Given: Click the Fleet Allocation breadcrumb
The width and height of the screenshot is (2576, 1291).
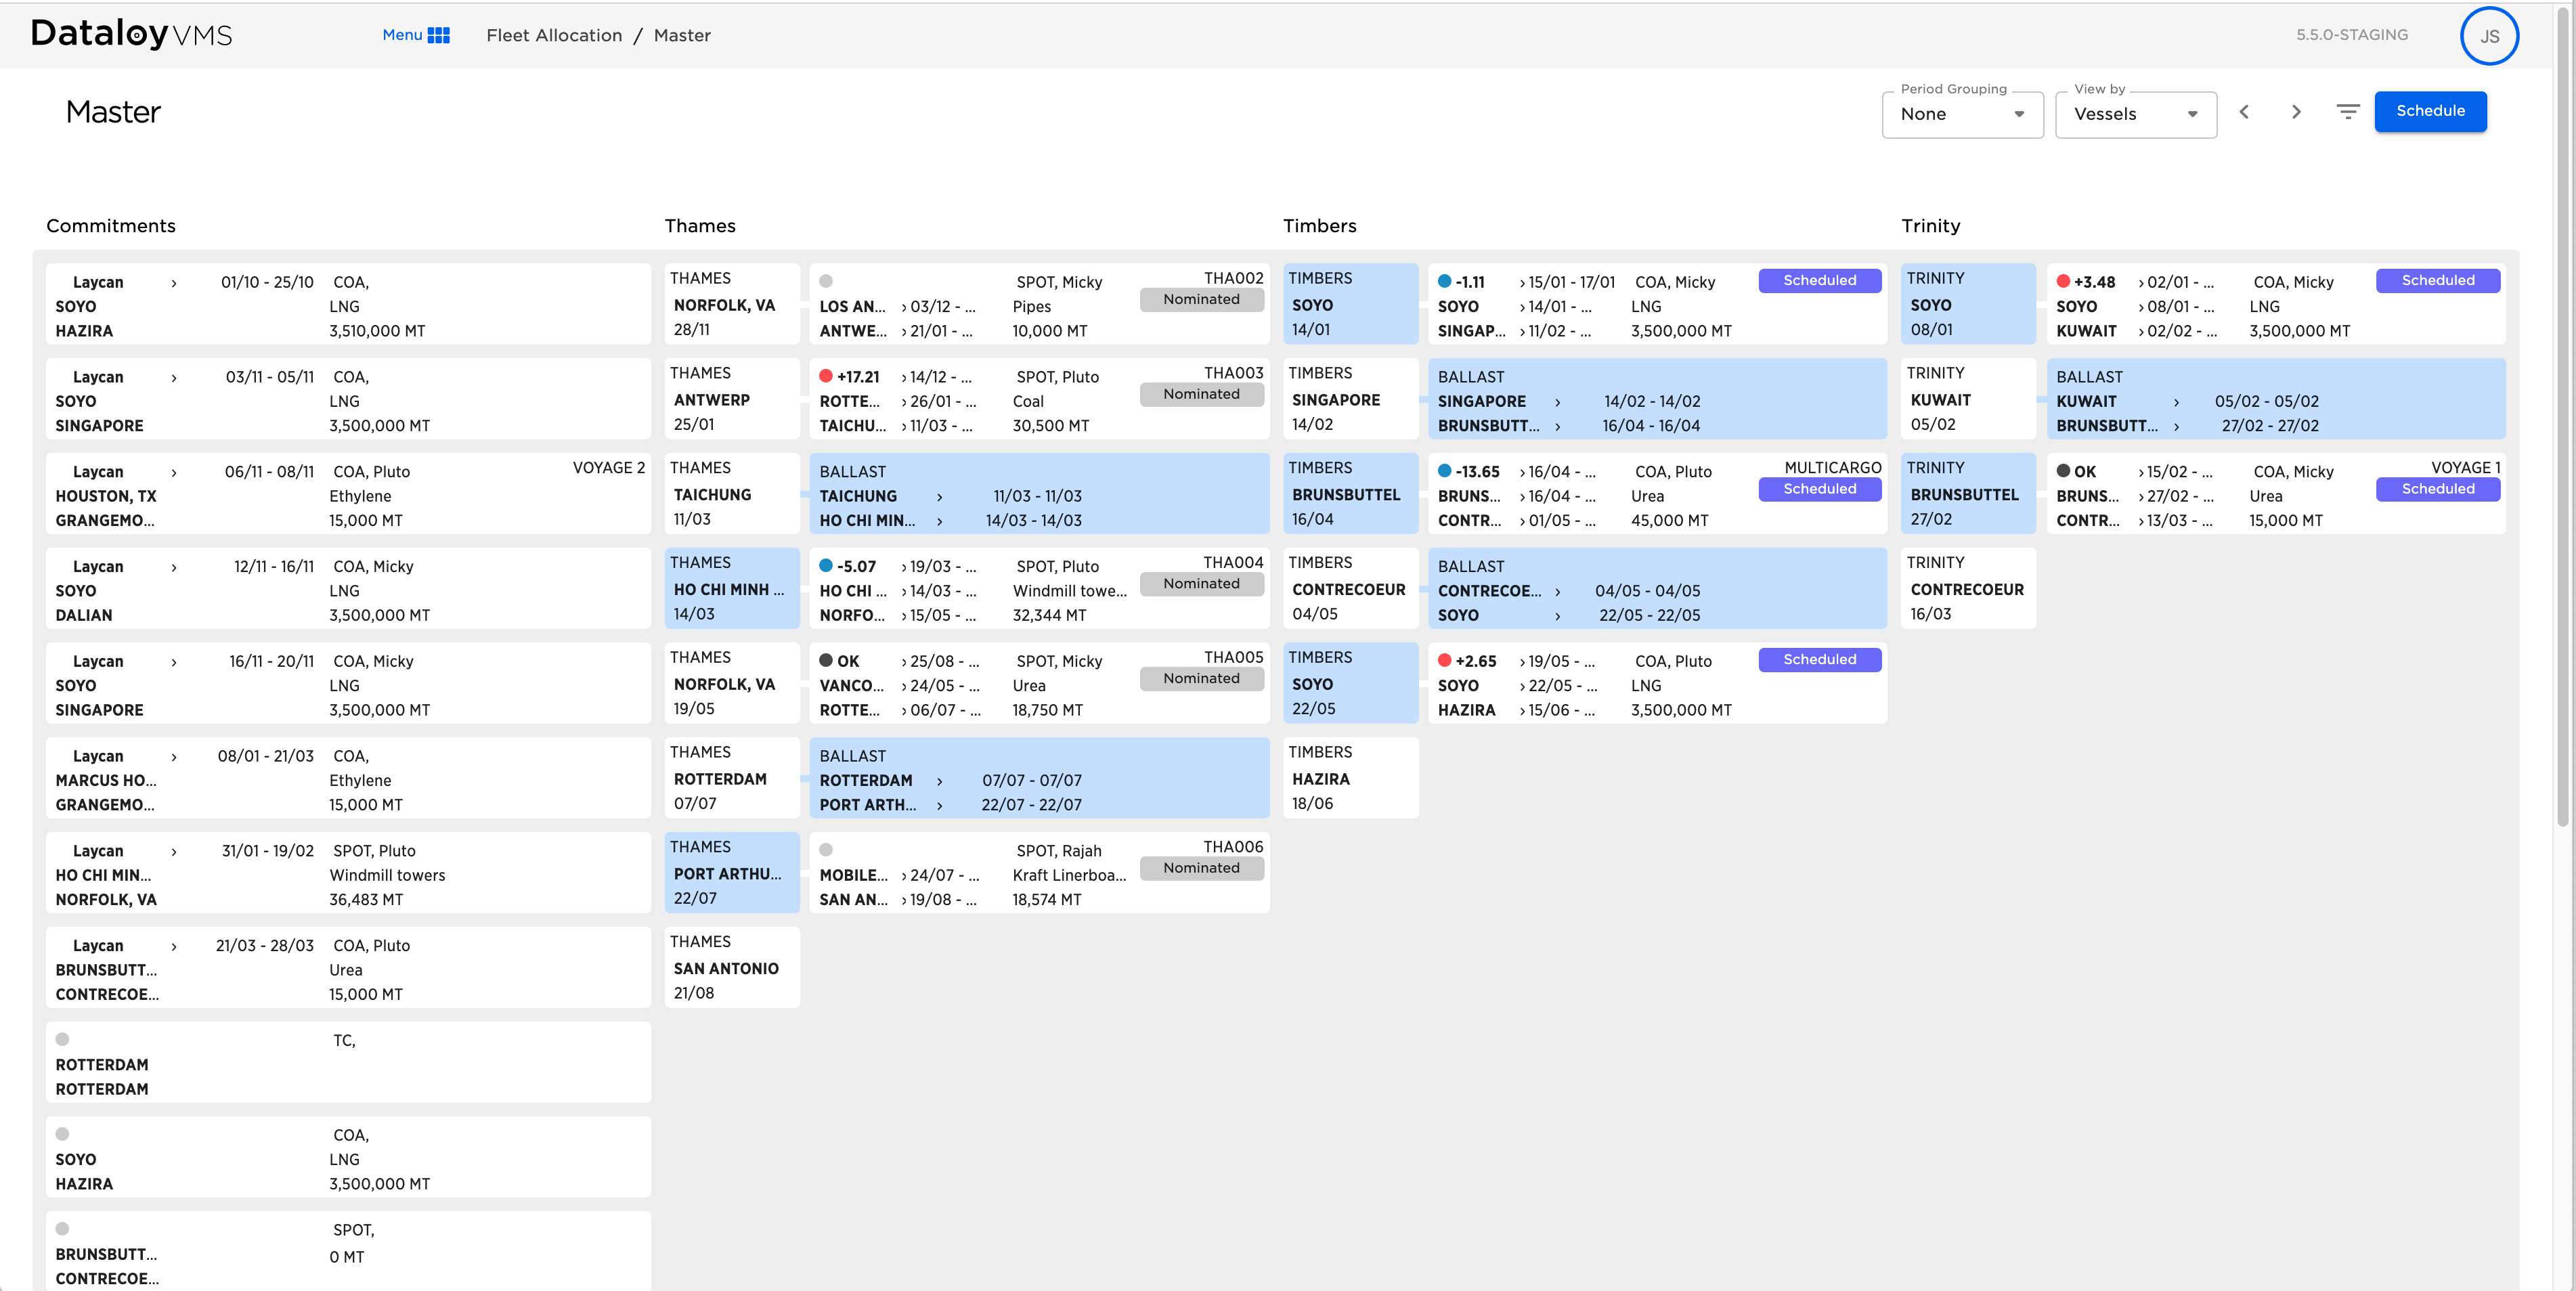Looking at the screenshot, I should (x=554, y=35).
